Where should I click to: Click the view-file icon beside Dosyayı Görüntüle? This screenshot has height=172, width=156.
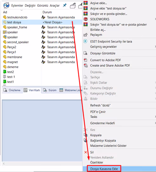coord(85,53)
